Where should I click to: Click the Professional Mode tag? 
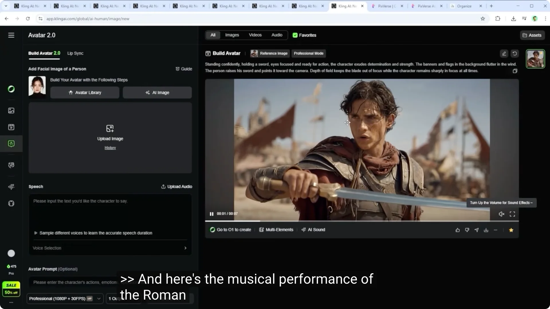309,54
